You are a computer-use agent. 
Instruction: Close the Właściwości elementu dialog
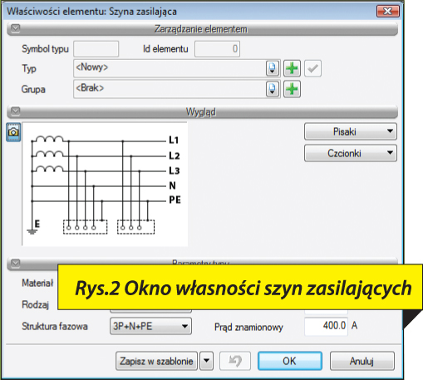click(388, 12)
